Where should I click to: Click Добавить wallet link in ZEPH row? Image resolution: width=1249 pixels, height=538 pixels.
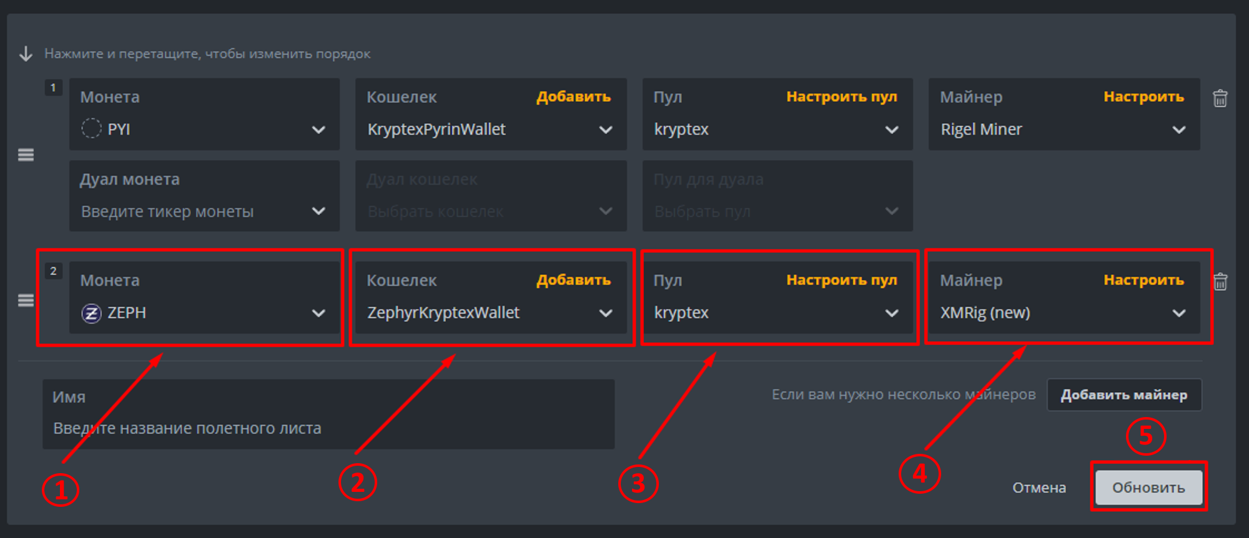pyautogui.click(x=573, y=281)
